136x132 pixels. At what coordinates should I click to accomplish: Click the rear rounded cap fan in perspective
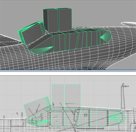pyautogui.click(x=106, y=36)
